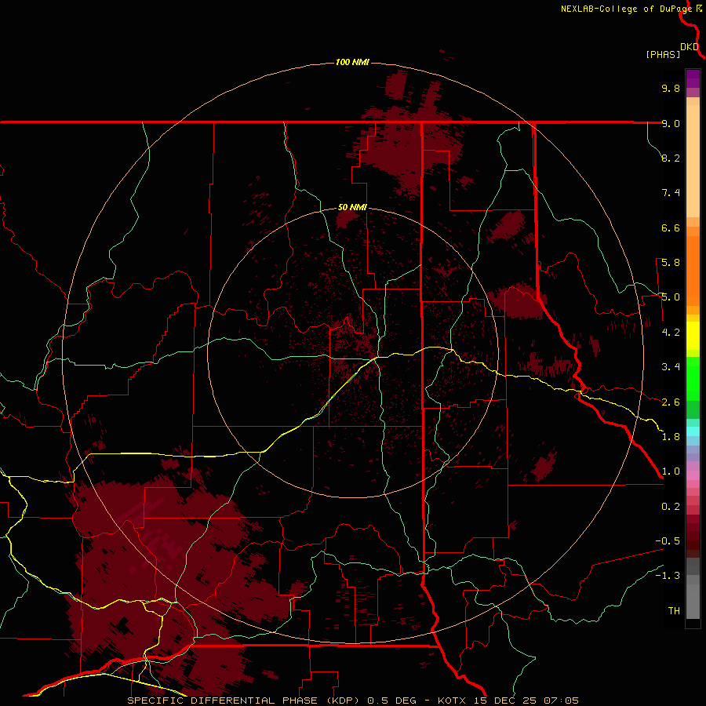
Task: Click the 8.2 legend value
Action: point(671,158)
